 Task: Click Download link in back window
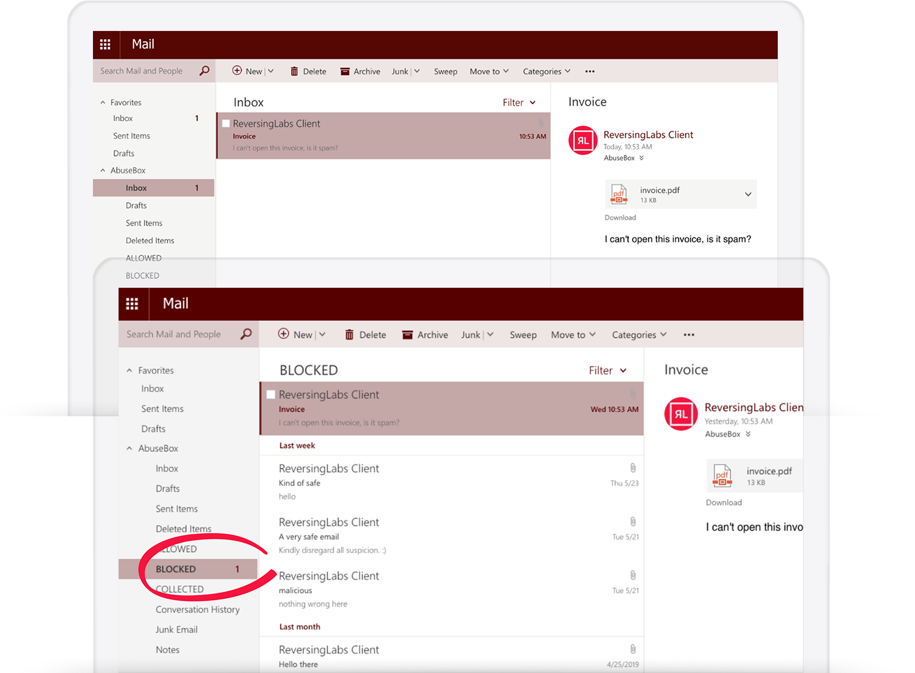620,217
